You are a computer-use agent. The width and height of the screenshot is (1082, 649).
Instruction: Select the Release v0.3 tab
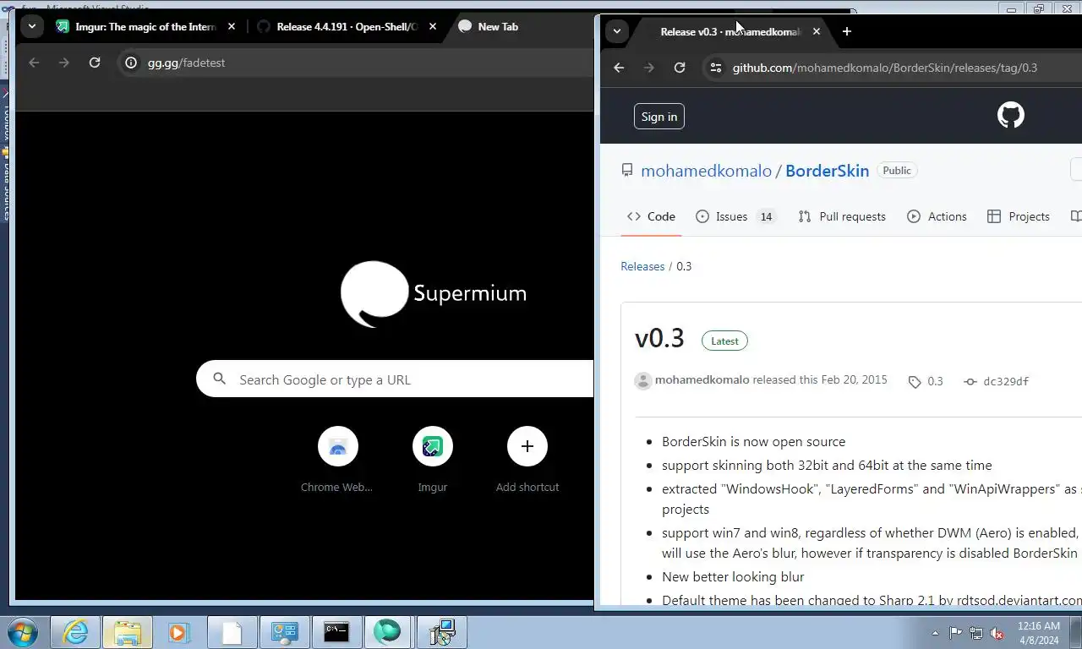[730, 31]
